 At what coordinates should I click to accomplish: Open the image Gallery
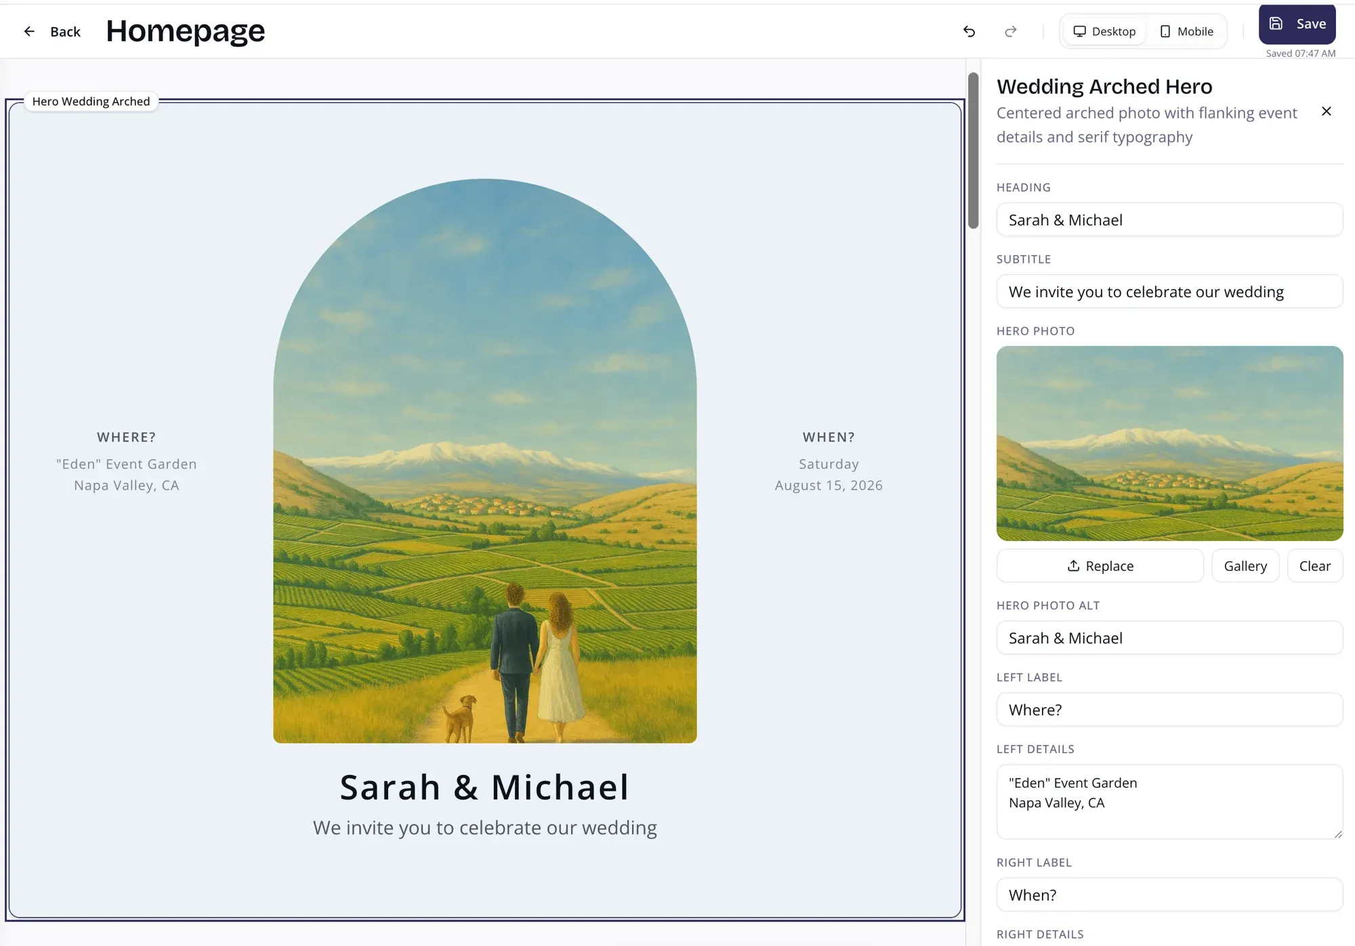1245,565
